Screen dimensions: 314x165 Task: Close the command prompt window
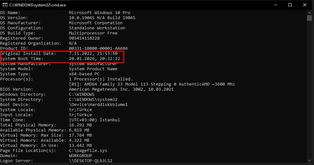click(305, 5)
